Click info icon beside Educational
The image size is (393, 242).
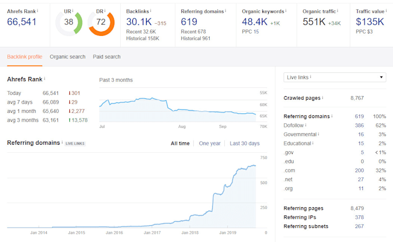click(x=313, y=143)
